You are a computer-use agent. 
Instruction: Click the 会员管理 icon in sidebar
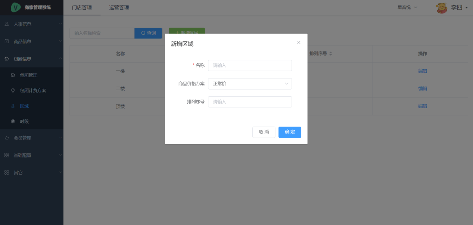(x=7, y=138)
